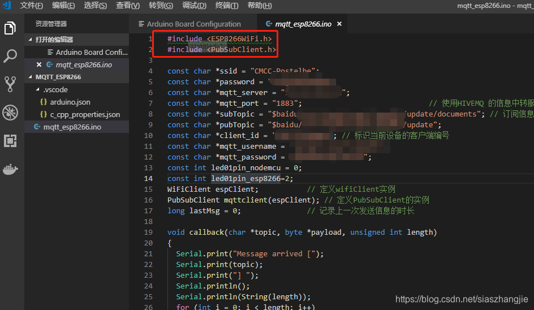The width and height of the screenshot is (534, 310).
Task: Click Arduino Board Configuration tab icon
Action: pyautogui.click(x=141, y=24)
